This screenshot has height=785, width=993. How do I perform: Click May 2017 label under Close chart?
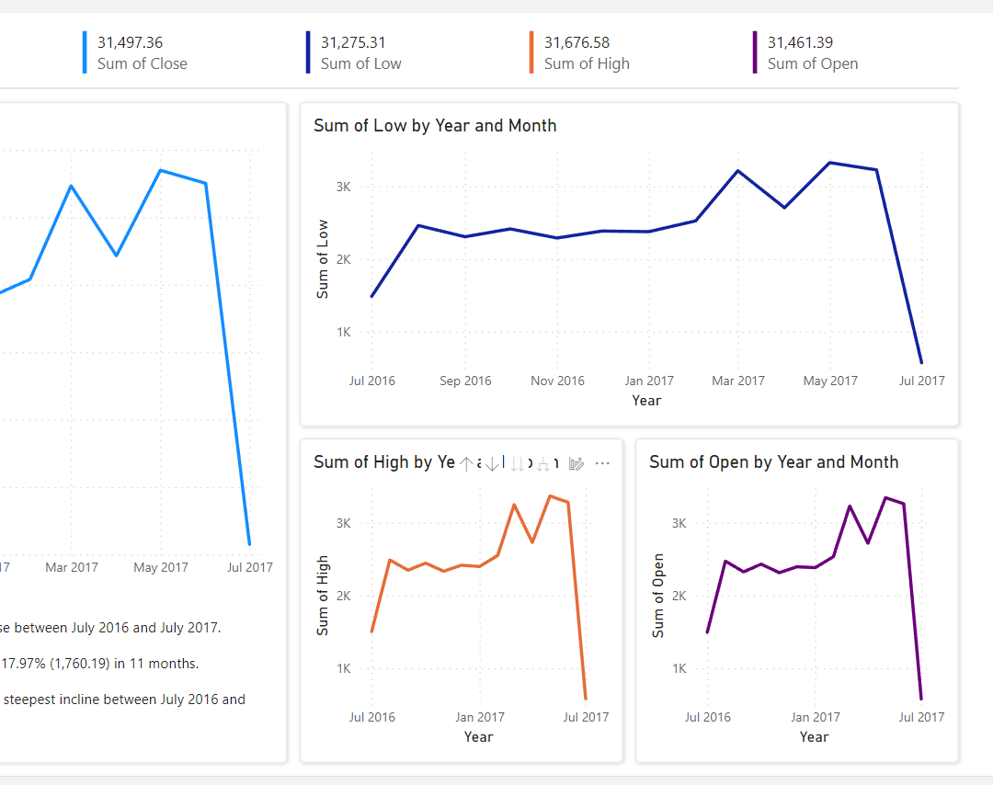(x=161, y=567)
